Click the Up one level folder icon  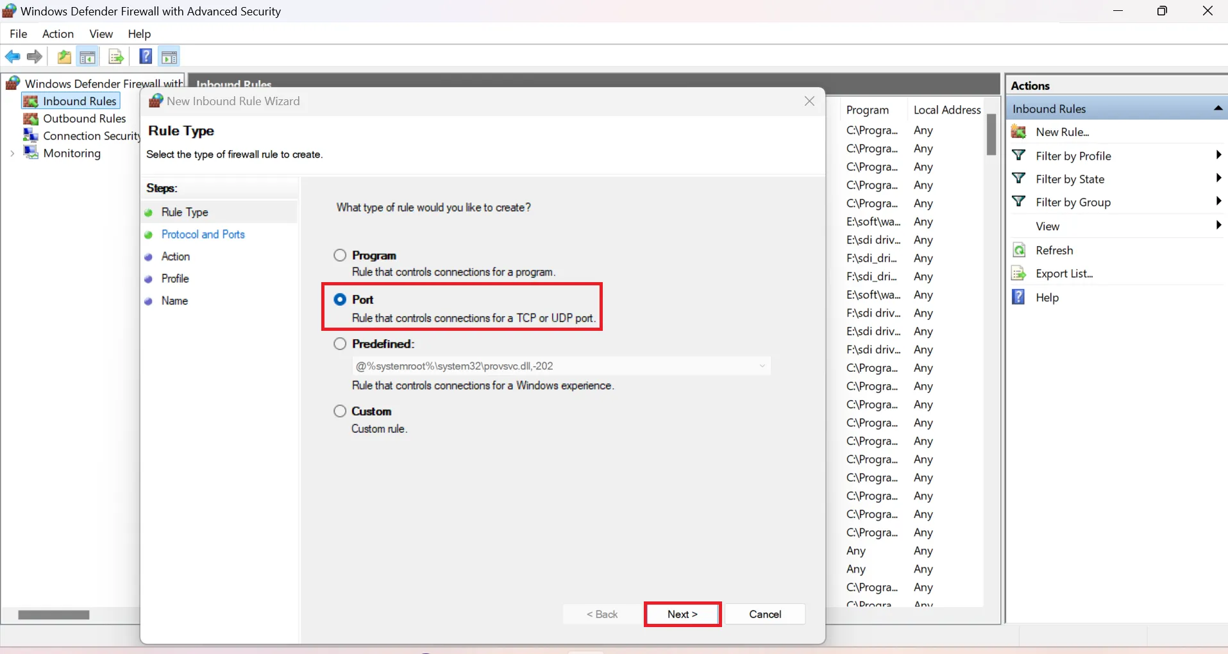[x=64, y=57]
